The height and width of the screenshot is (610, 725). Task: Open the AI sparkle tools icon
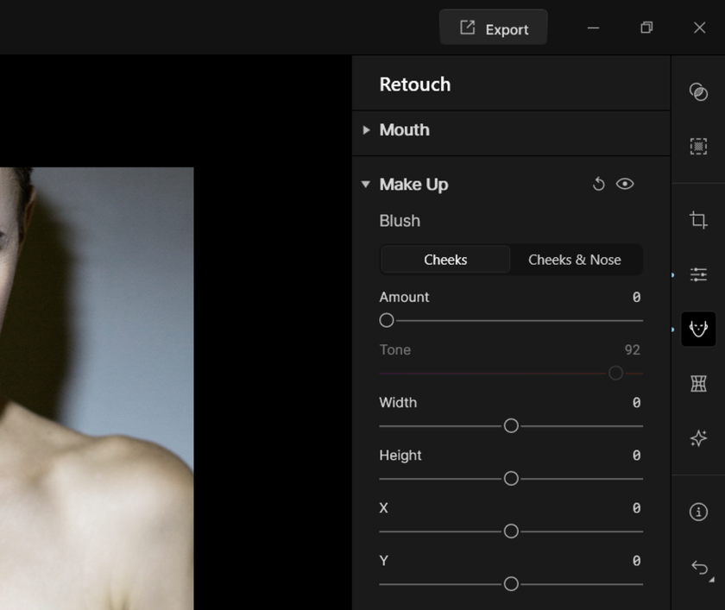point(698,438)
